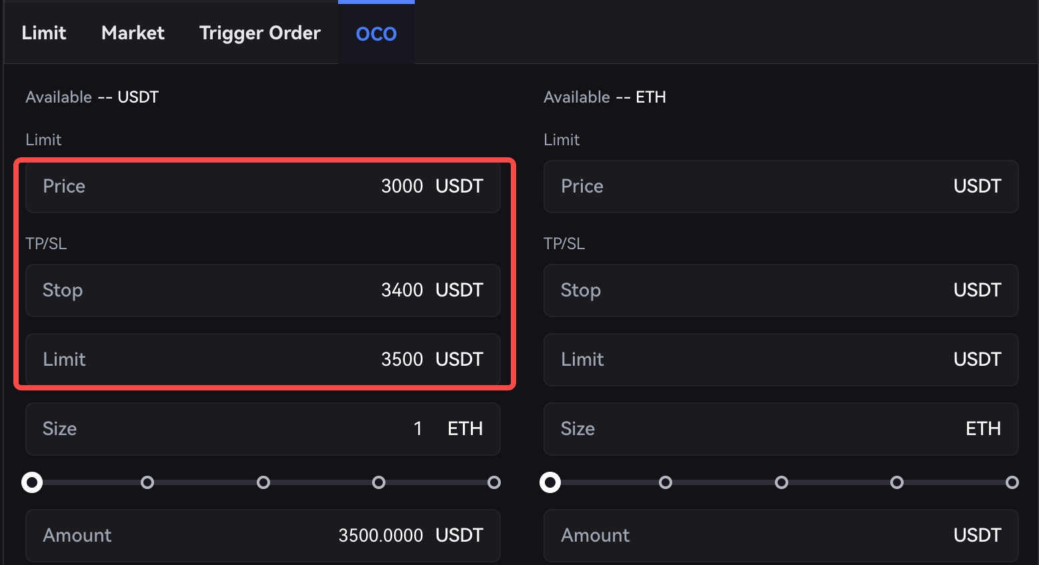Image resolution: width=1039 pixels, height=565 pixels.
Task: Focus the empty Stop field in ETH column
Action: [781, 290]
